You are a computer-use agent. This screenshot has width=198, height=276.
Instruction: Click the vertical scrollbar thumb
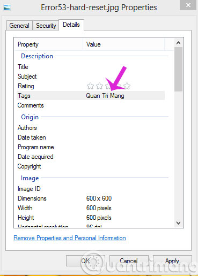click(178, 69)
